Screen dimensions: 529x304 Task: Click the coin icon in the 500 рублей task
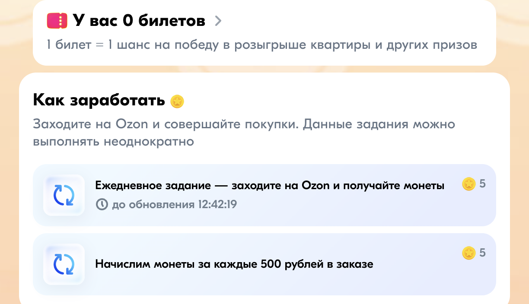tap(468, 253)
